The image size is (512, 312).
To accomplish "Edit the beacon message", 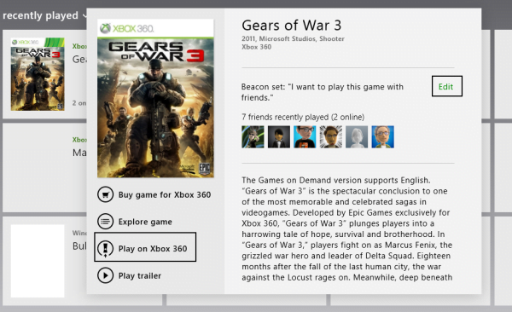I will point(446,86).
